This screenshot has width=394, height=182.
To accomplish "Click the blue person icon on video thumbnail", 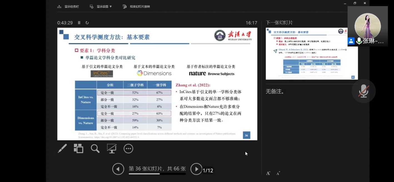I will (x=351, y=41).
